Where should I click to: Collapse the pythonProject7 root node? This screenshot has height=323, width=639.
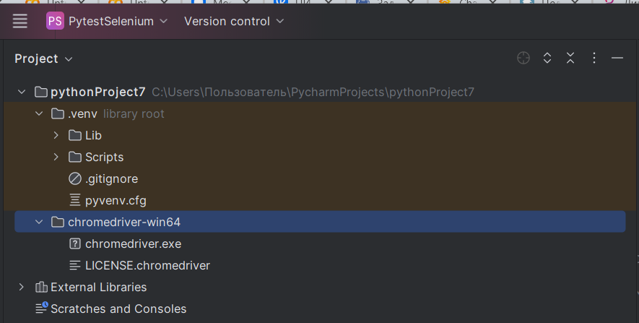click(22, 92)
